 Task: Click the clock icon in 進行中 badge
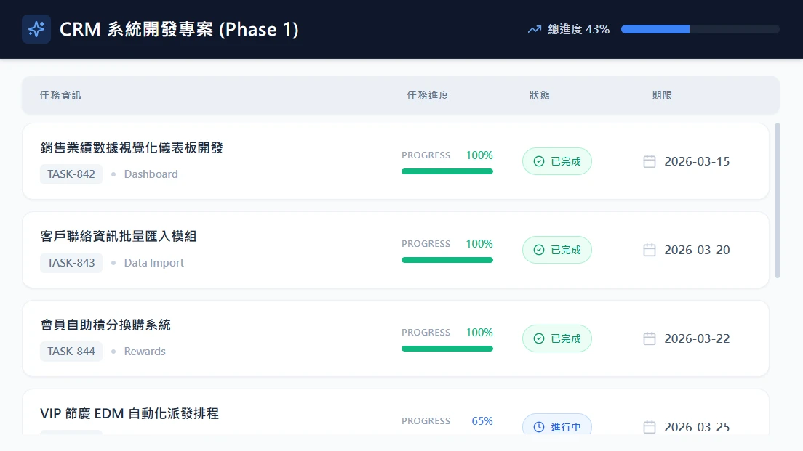coord(539,427)
